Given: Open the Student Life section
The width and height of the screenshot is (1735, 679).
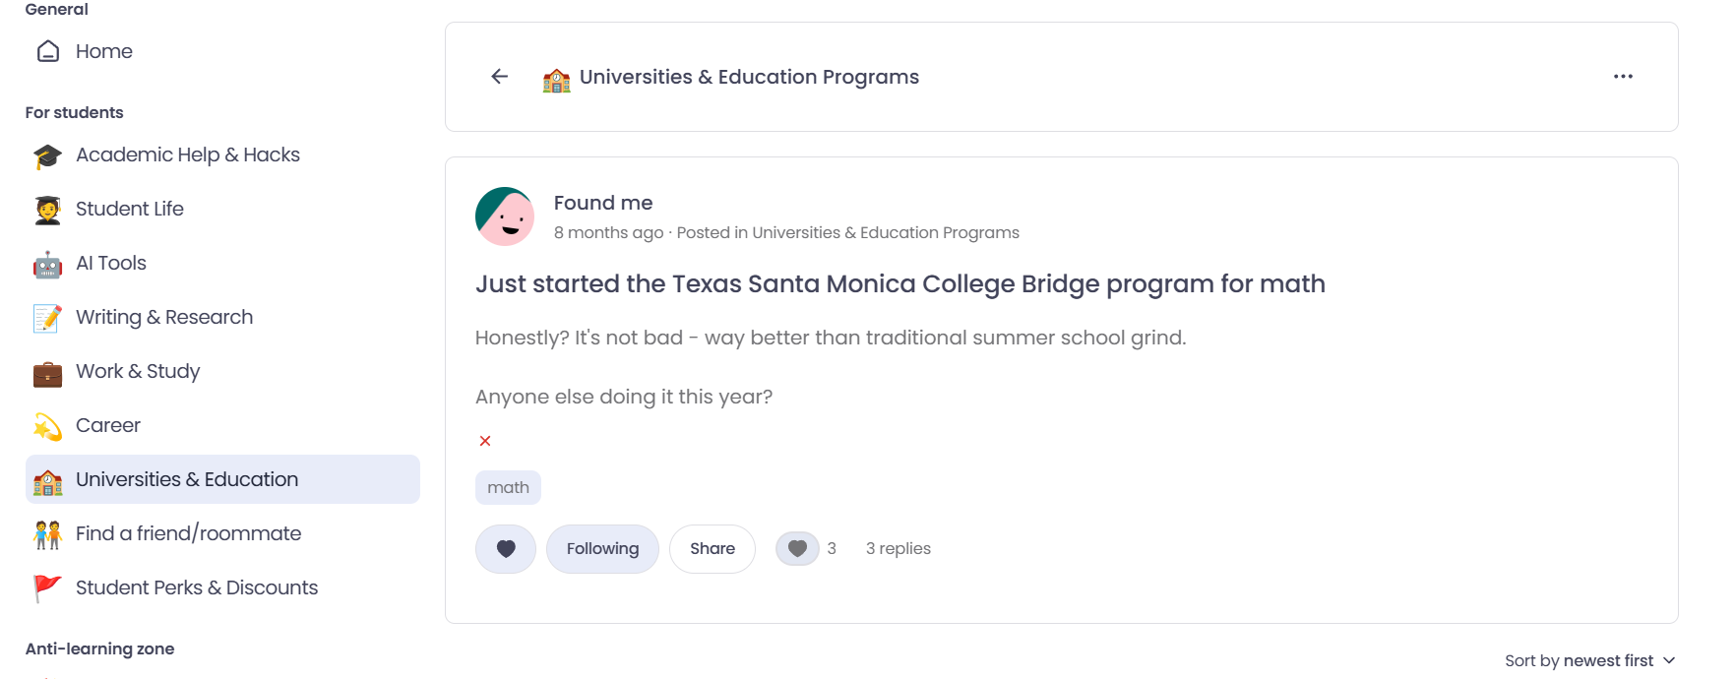Looking at the screenshot, I should click(129, 209).
